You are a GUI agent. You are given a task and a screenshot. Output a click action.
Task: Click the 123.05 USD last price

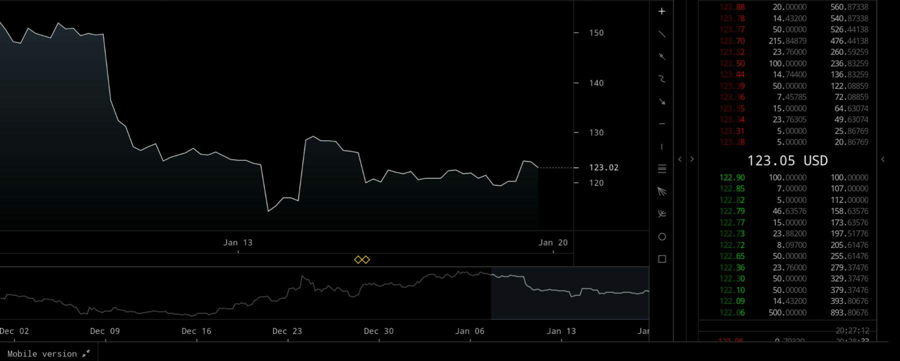click(787, 160)
